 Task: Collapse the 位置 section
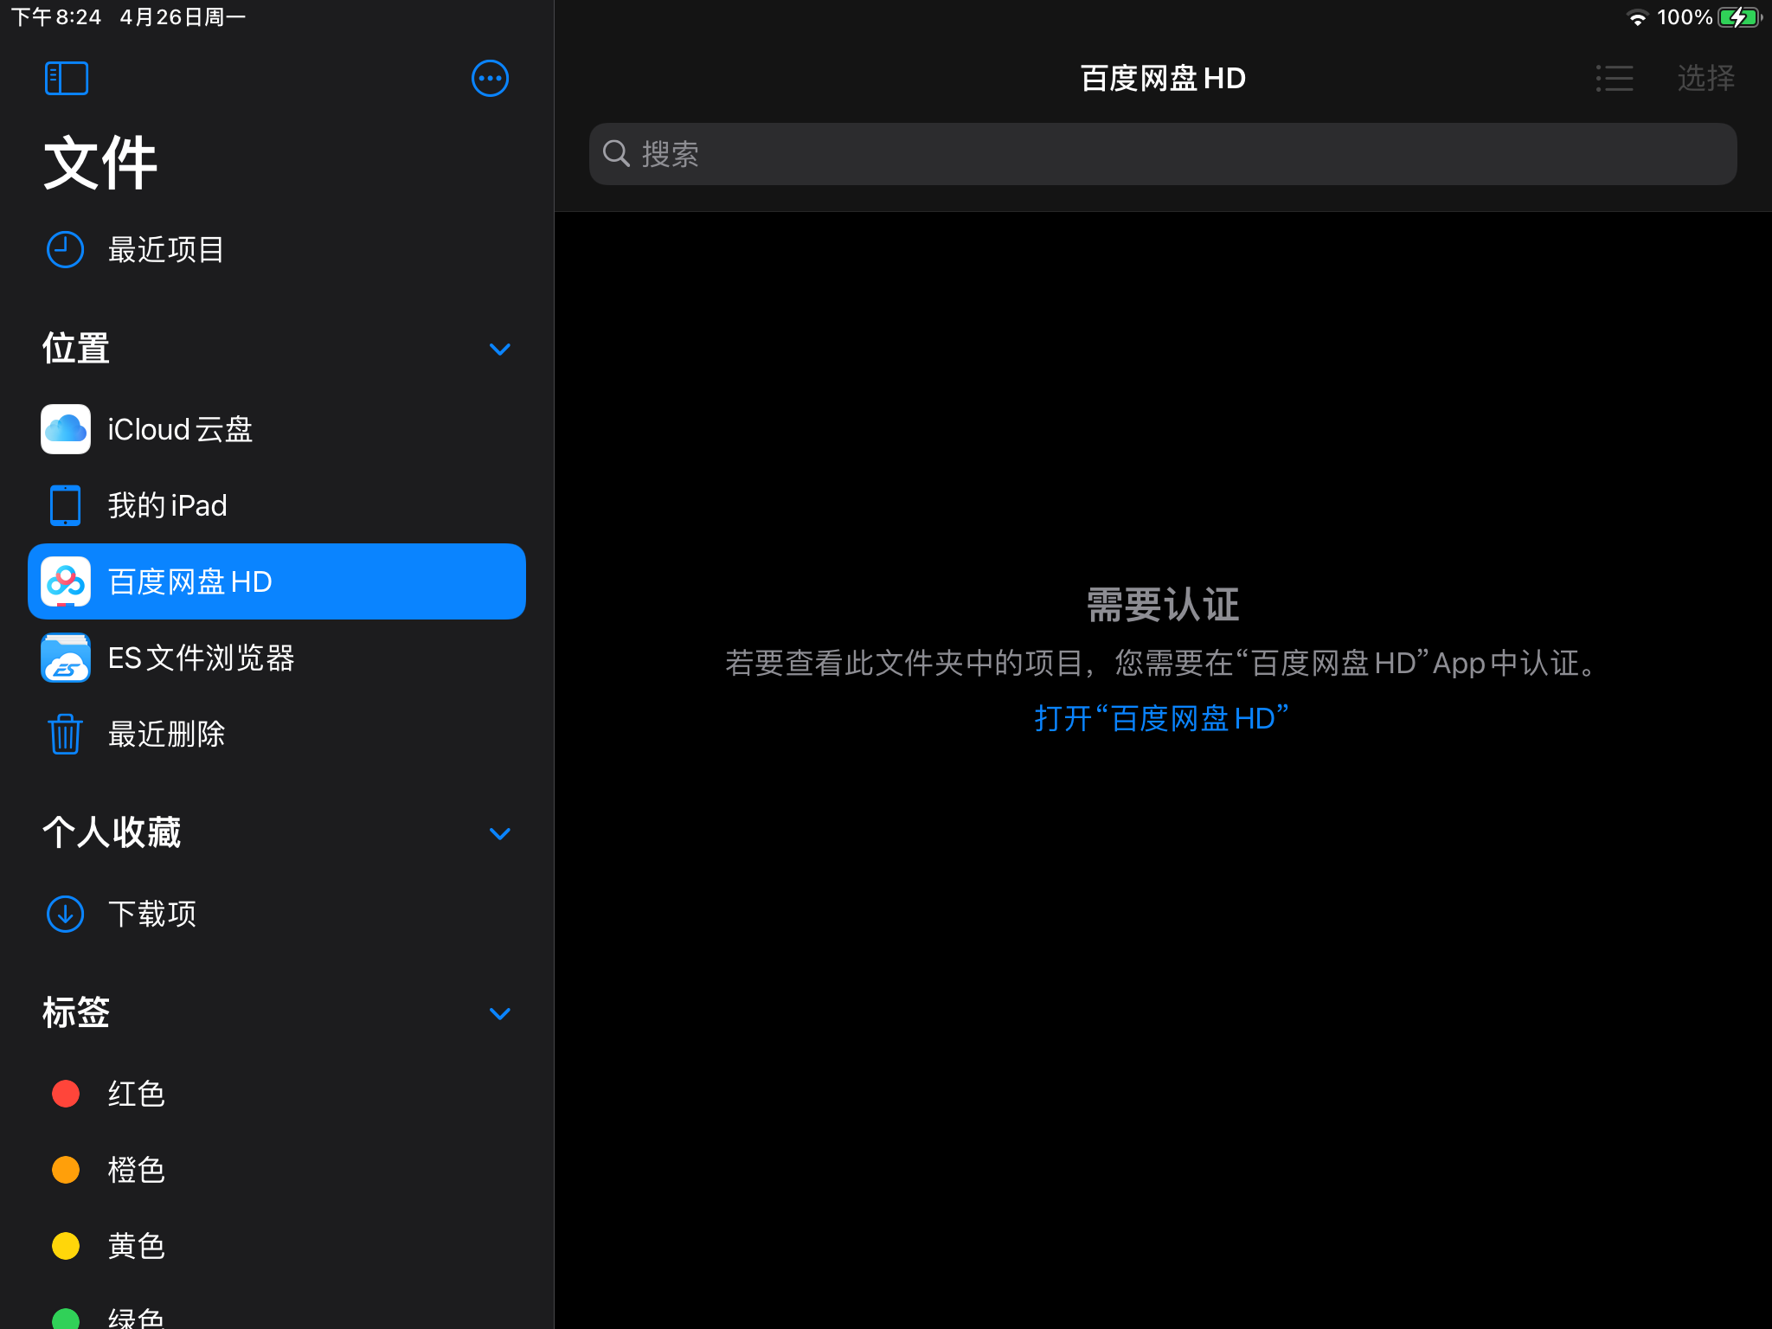tap(499, 349)
